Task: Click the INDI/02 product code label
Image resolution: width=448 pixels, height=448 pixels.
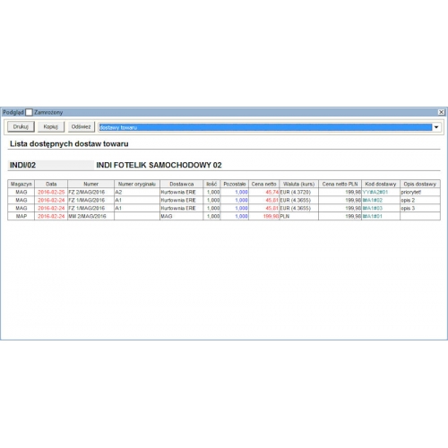Action: 22,165
